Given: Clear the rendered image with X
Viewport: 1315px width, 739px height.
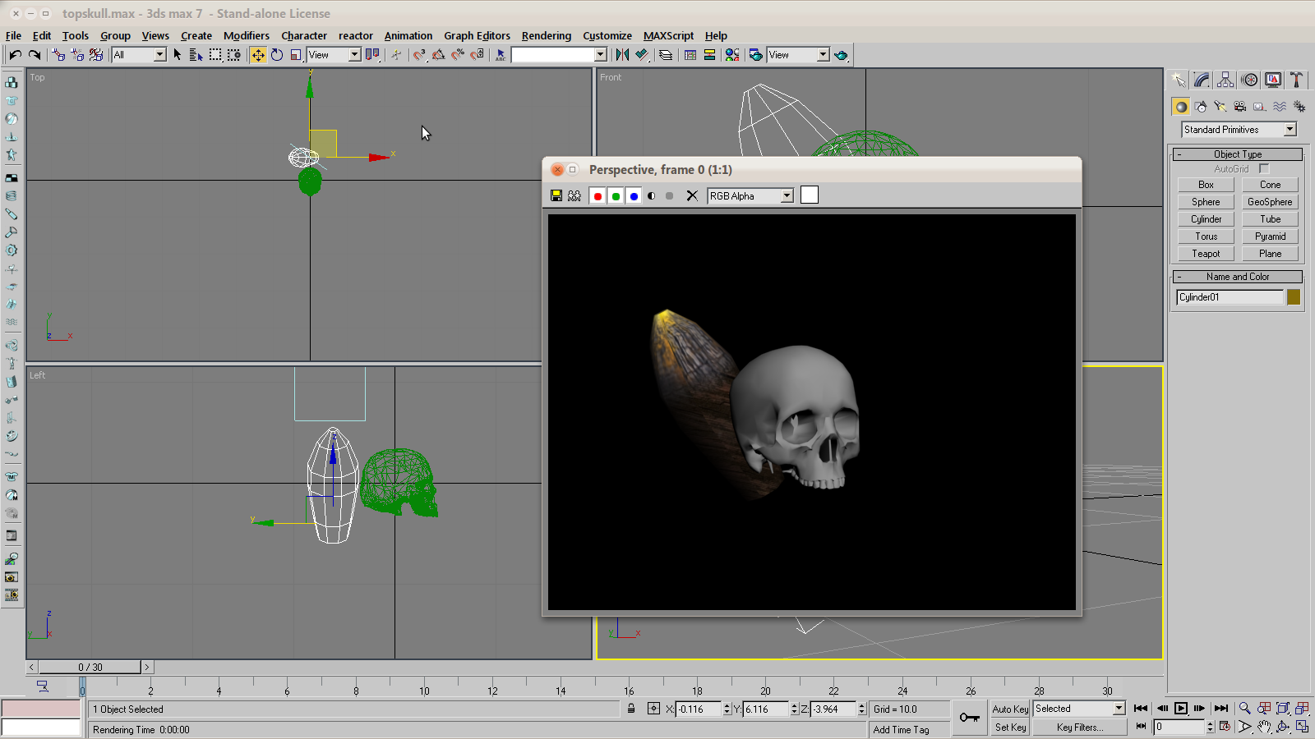Looking at the screenshot, I should pos(692,195).
